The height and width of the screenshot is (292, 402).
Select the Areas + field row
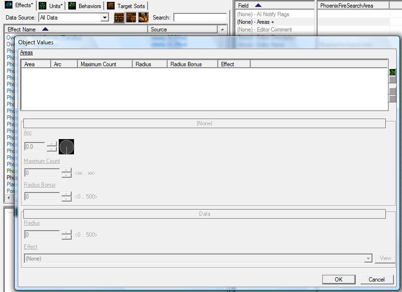click(275, 22)
